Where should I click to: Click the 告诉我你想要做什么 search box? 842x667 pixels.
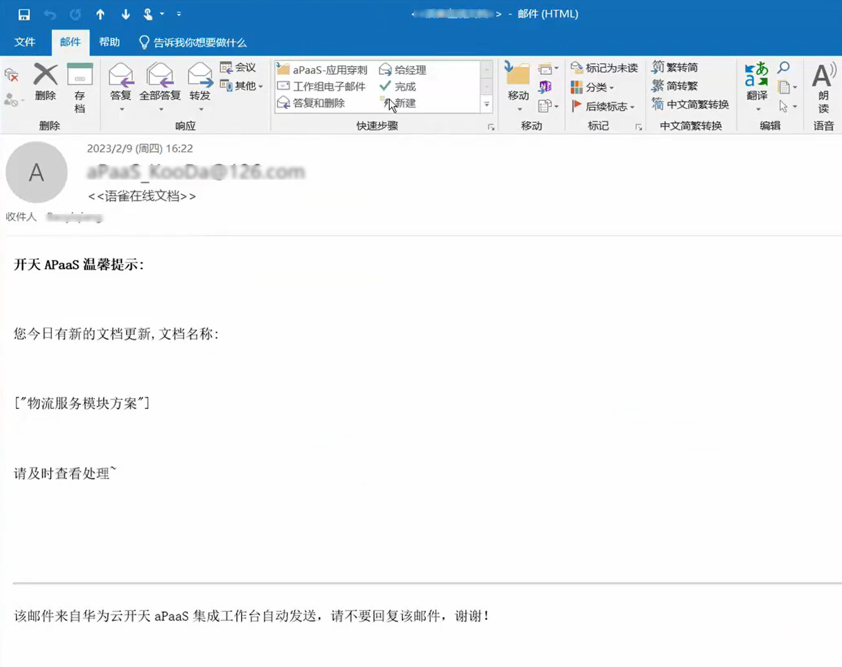click(193, 42)
